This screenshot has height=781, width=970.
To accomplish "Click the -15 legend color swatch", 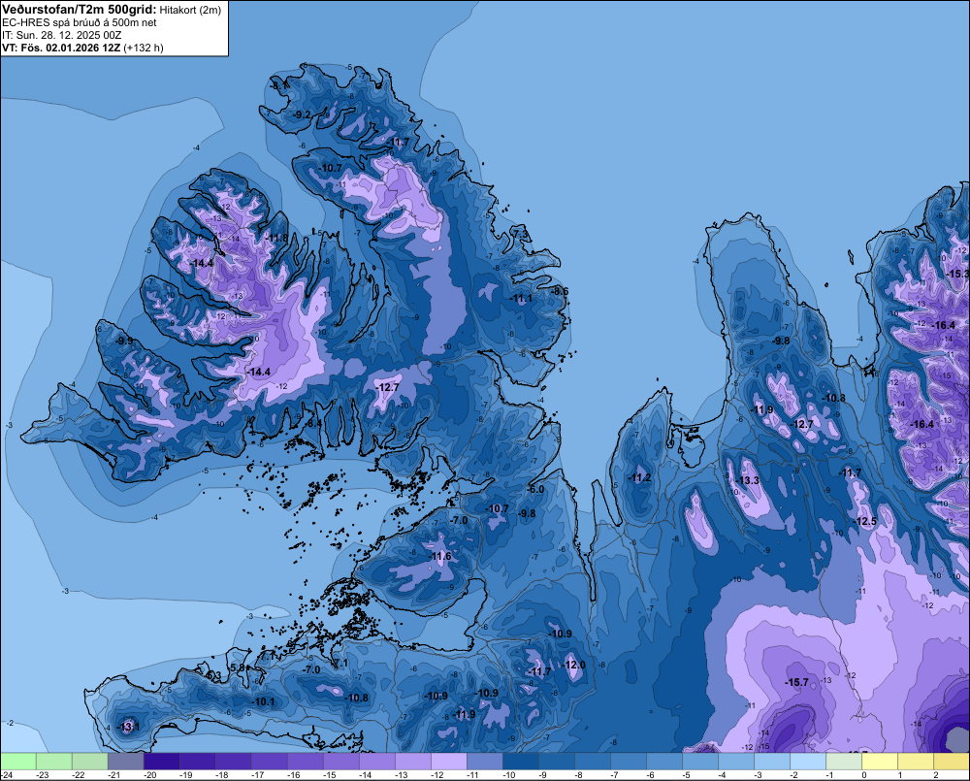I will click(x=340, y=761).
